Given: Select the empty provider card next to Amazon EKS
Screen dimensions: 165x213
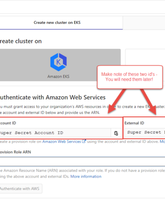Looking at the screenshot, I should click(x=145, y=57).
